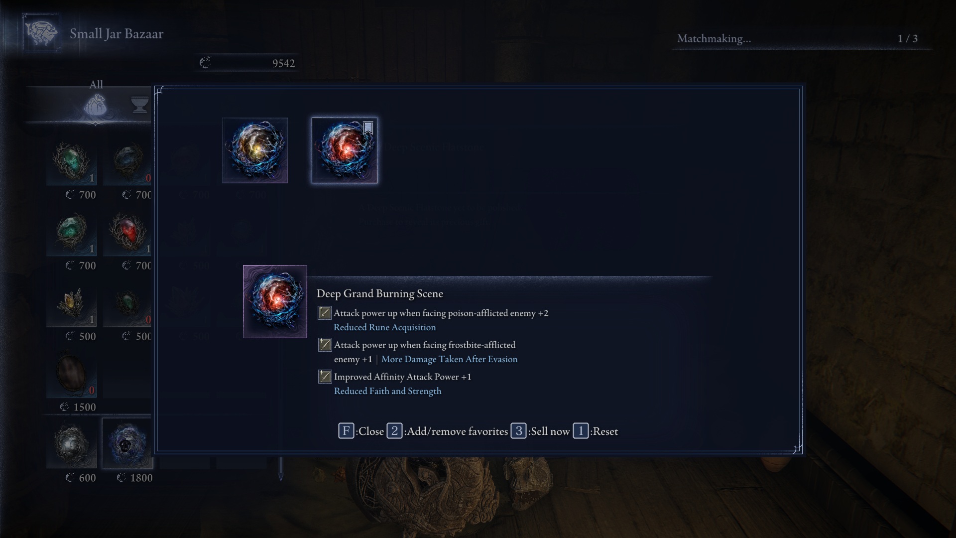Click Improved Affinity Attack Power effect icon
956x538 pixels.
[x=325, y=377]
